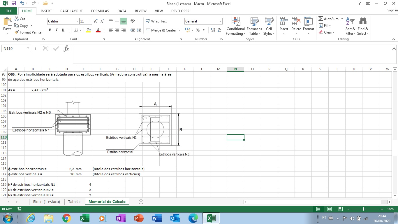
Task: Launch Google Chrome from the taskbar
Action: point(67,218)
